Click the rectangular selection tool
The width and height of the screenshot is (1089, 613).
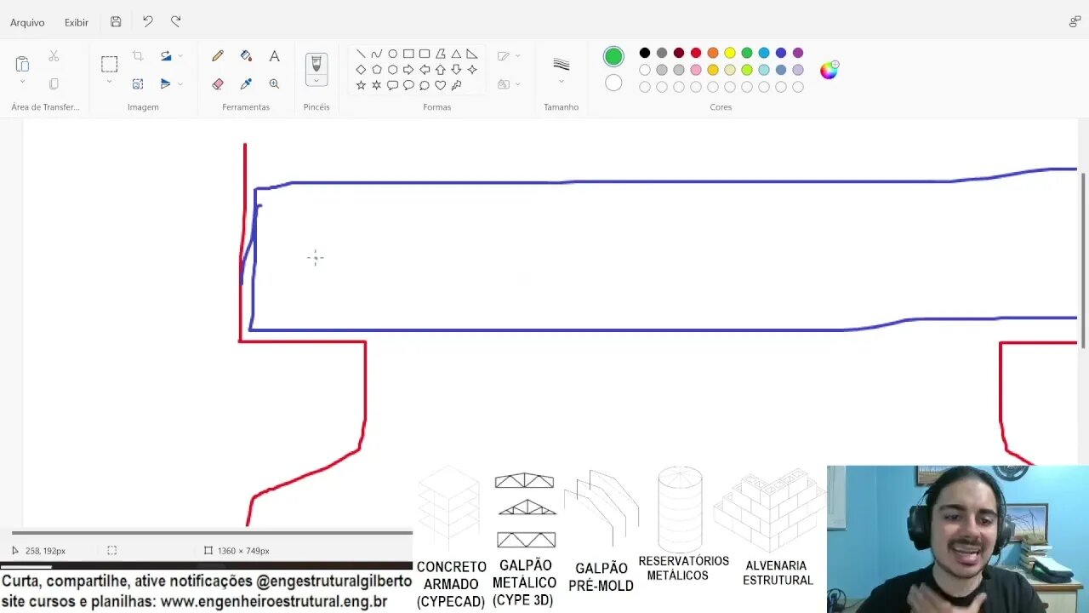(x=109, y=64)
